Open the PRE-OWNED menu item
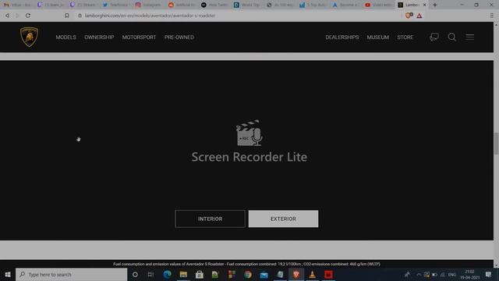This screenshot has width=499, height=281. [x=179, y=37]
